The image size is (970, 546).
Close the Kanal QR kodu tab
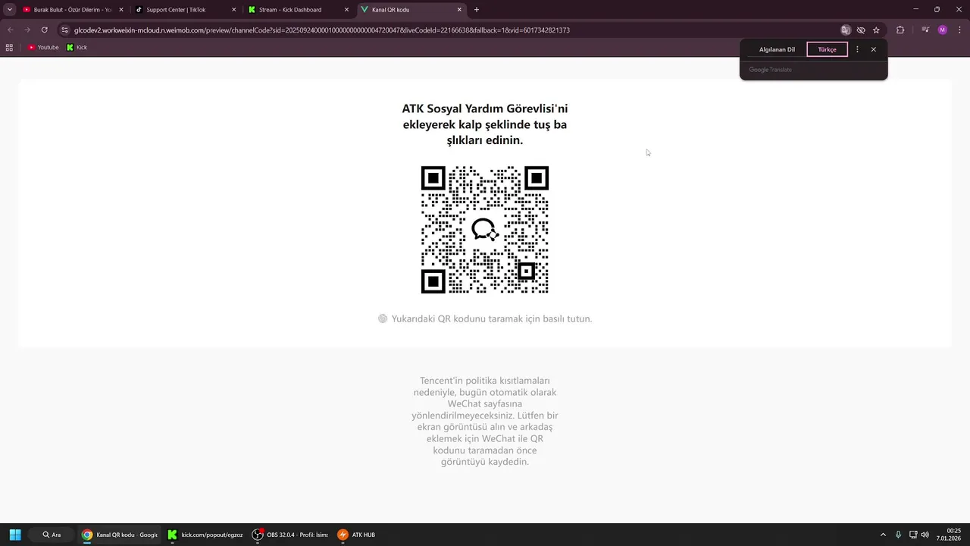click(x=459, y=10)
